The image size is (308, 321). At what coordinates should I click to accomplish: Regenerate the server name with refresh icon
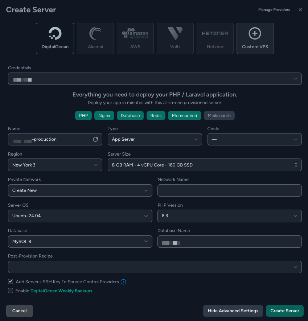click(95, 139)
